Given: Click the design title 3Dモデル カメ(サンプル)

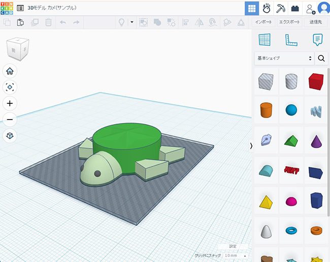Looking at the screenshot, I should point(52,8).
